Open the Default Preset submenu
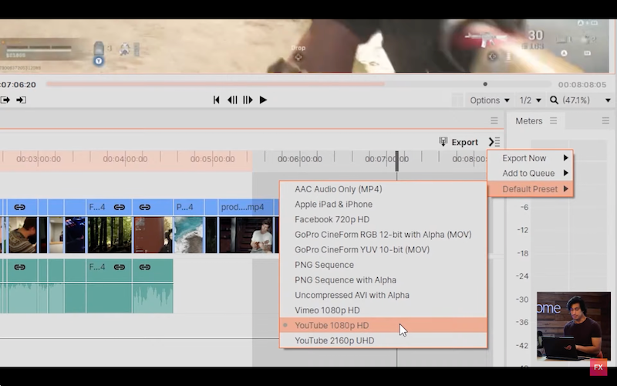 coord(530,189)
